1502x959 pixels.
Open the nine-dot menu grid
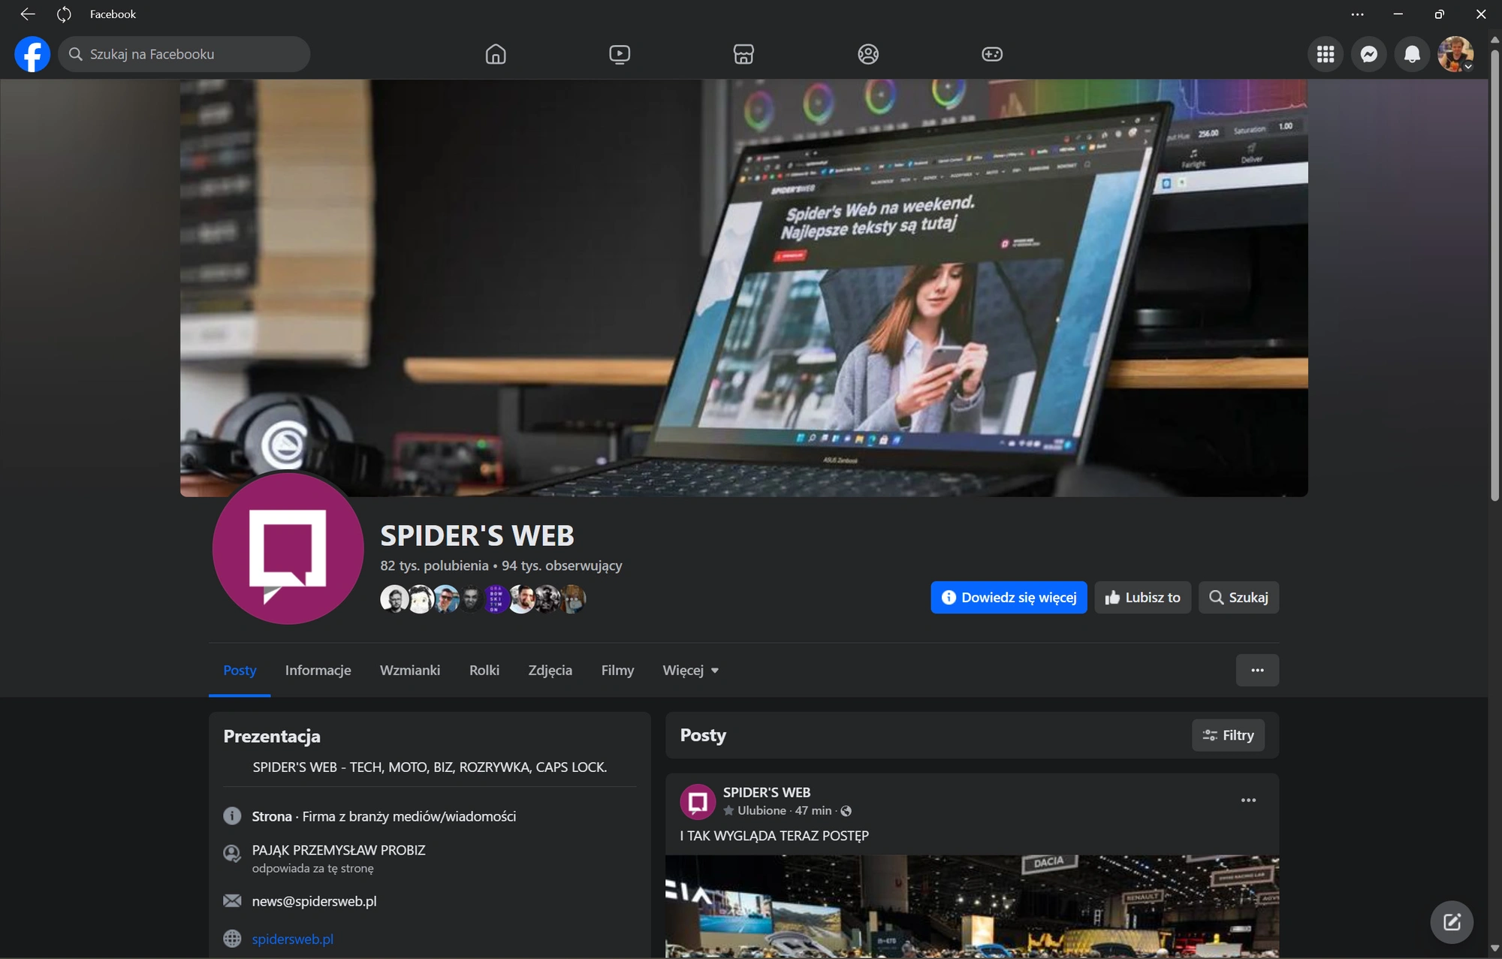tap(1326, 54)
